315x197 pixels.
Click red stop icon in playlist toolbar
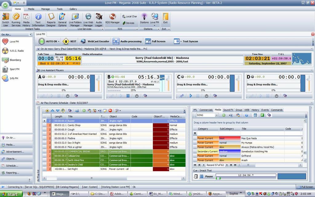[x=110, y=111]
